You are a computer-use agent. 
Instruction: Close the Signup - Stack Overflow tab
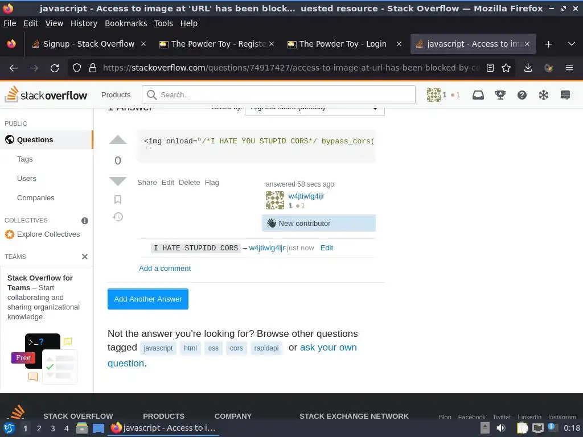(x=143, y=44)
